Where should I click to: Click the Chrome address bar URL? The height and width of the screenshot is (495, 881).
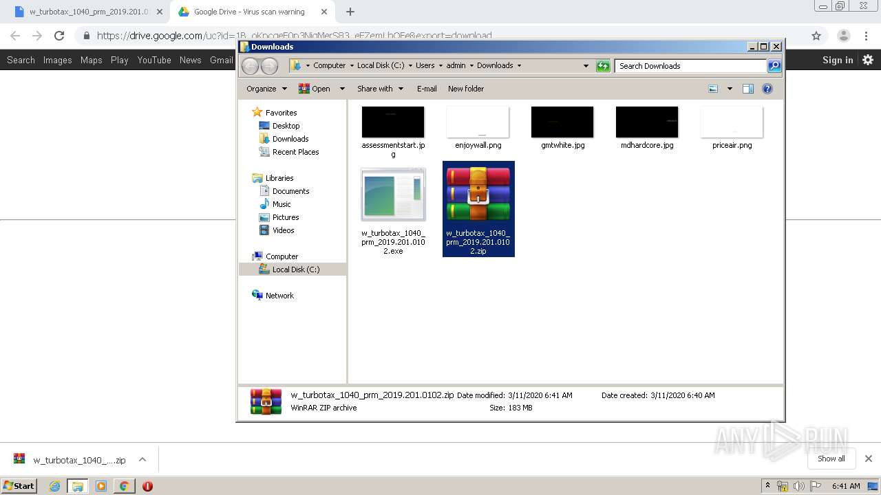pos(295,36)
